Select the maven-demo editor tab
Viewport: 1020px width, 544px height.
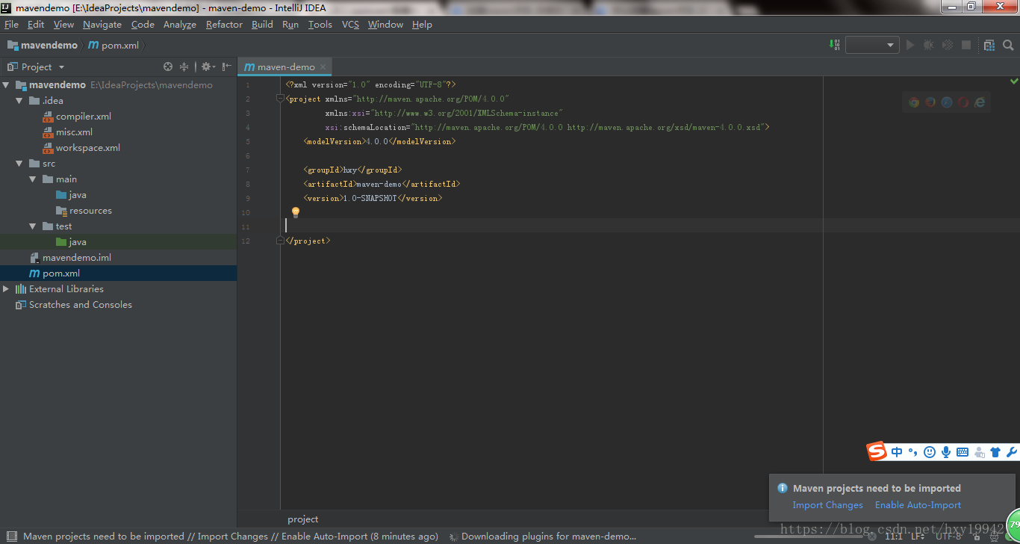tap(286, 67)
